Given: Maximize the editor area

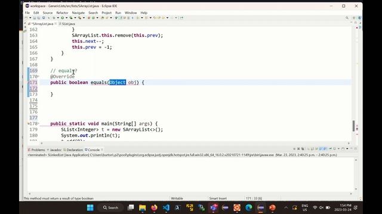Looking at the screenshot, I should 356,23.
